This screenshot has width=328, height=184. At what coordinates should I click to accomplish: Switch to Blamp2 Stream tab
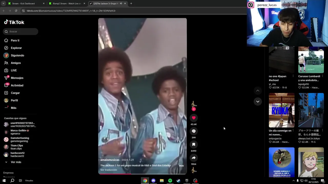tap(67, 4)
